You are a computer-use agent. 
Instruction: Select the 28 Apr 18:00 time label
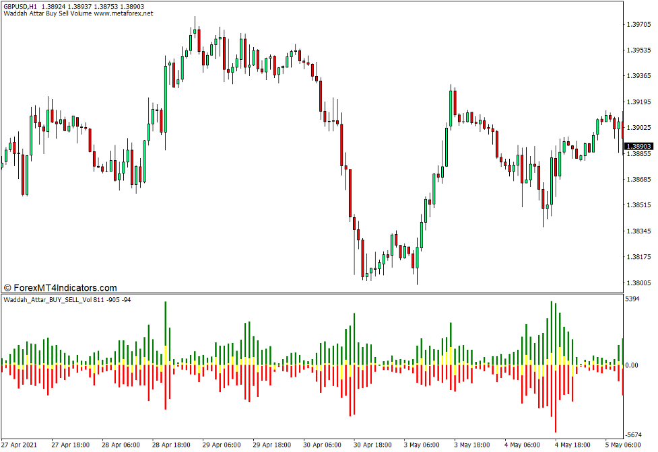(x=171, y=445)
